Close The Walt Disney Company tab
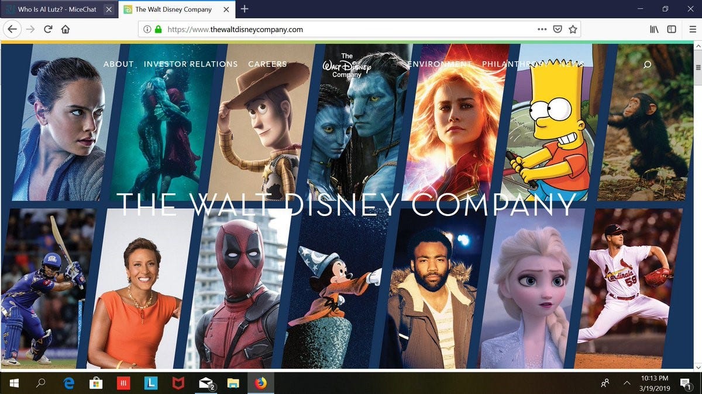The width and height of the screenshot is (702, 394). 226,9
